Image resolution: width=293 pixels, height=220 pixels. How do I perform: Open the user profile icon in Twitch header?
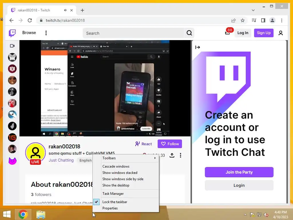[280, 33]
